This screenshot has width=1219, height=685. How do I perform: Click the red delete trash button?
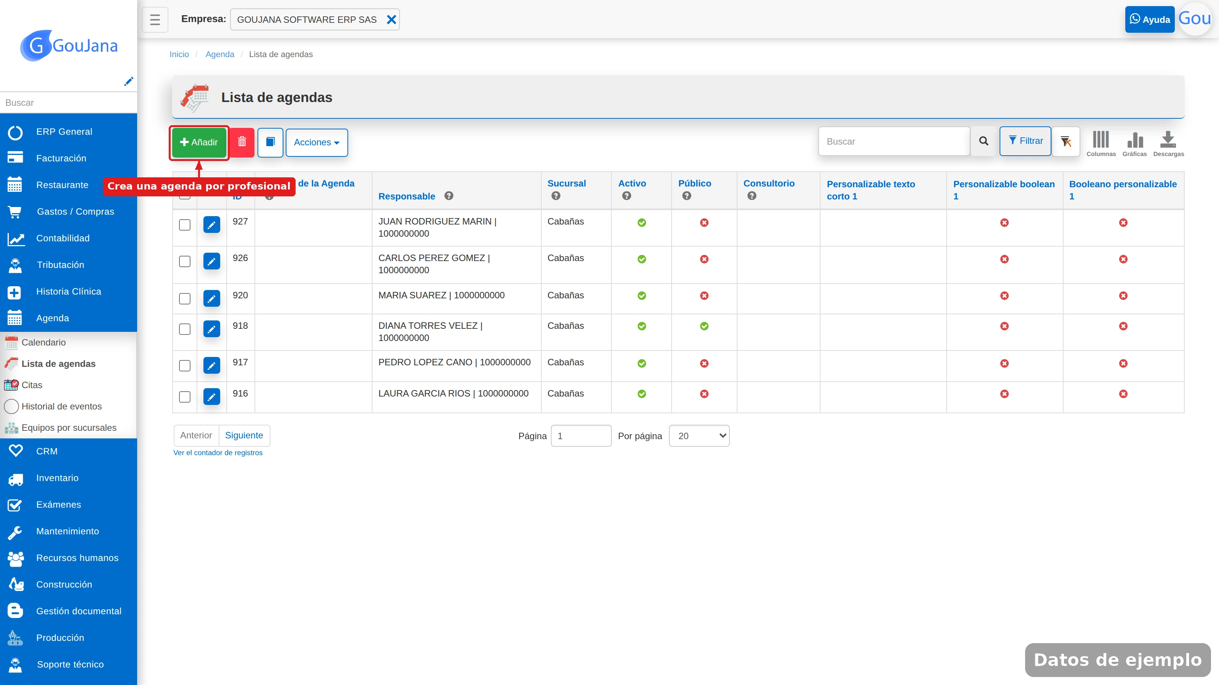point(242,142)
